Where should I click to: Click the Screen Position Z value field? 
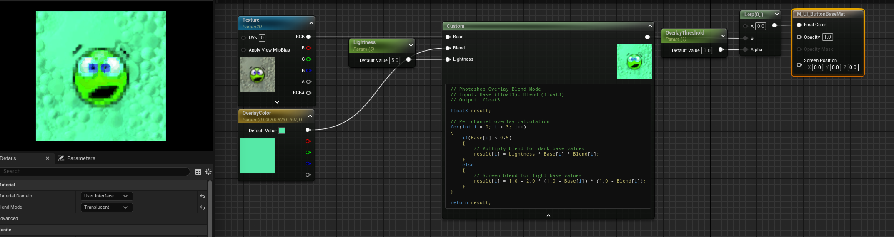coord(853,67)
